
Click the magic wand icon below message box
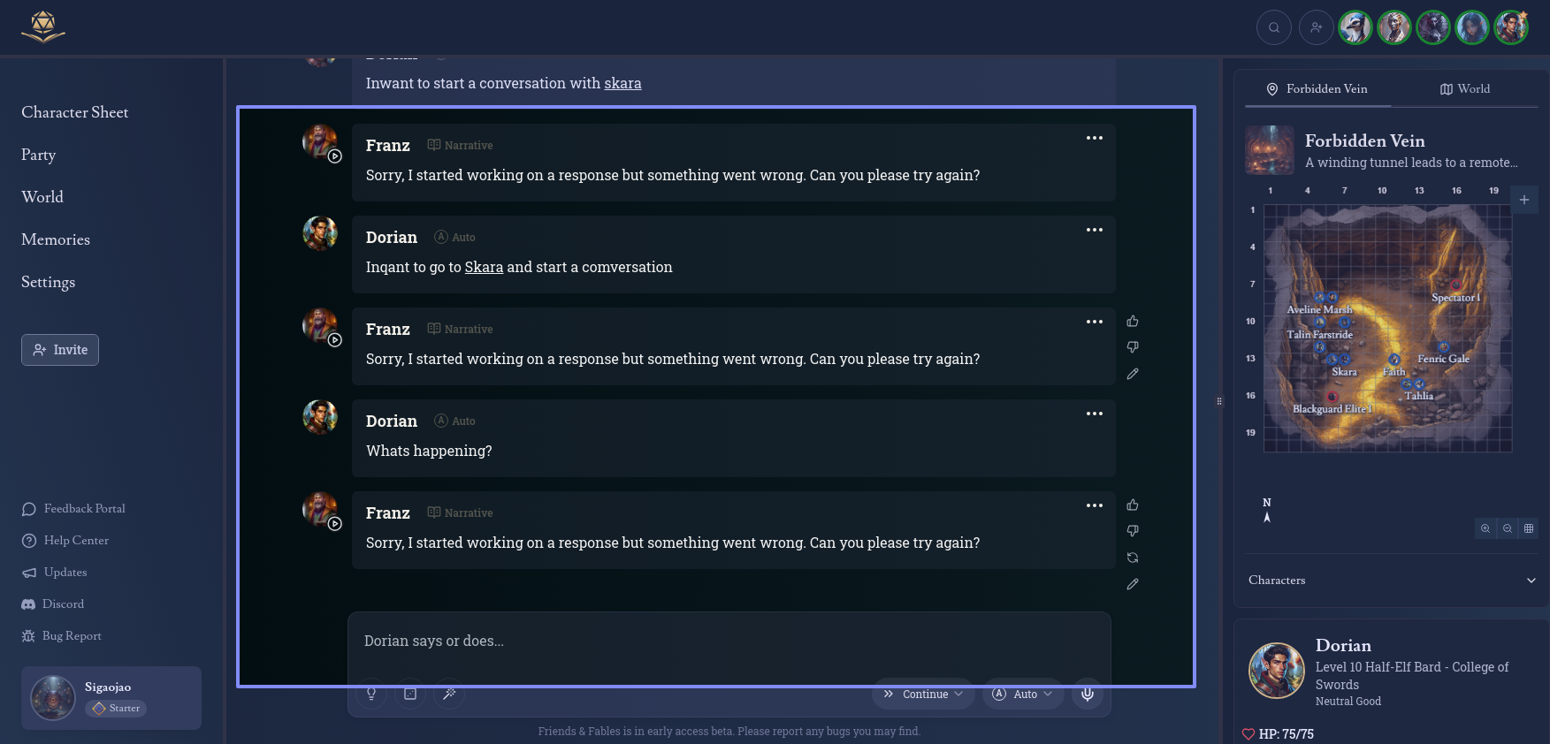pos(449,694)
